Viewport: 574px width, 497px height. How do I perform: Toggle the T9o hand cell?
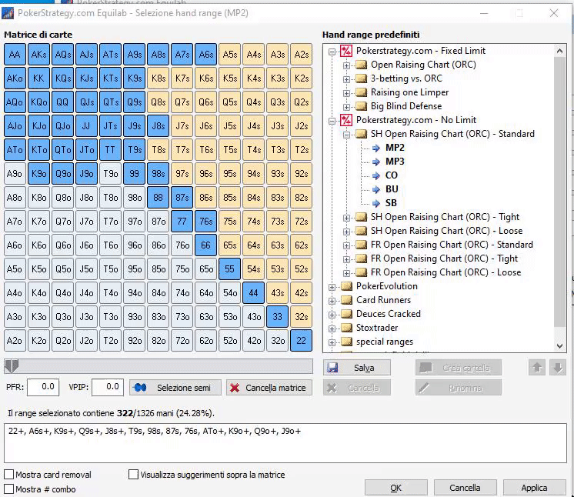tap(110, 174)
